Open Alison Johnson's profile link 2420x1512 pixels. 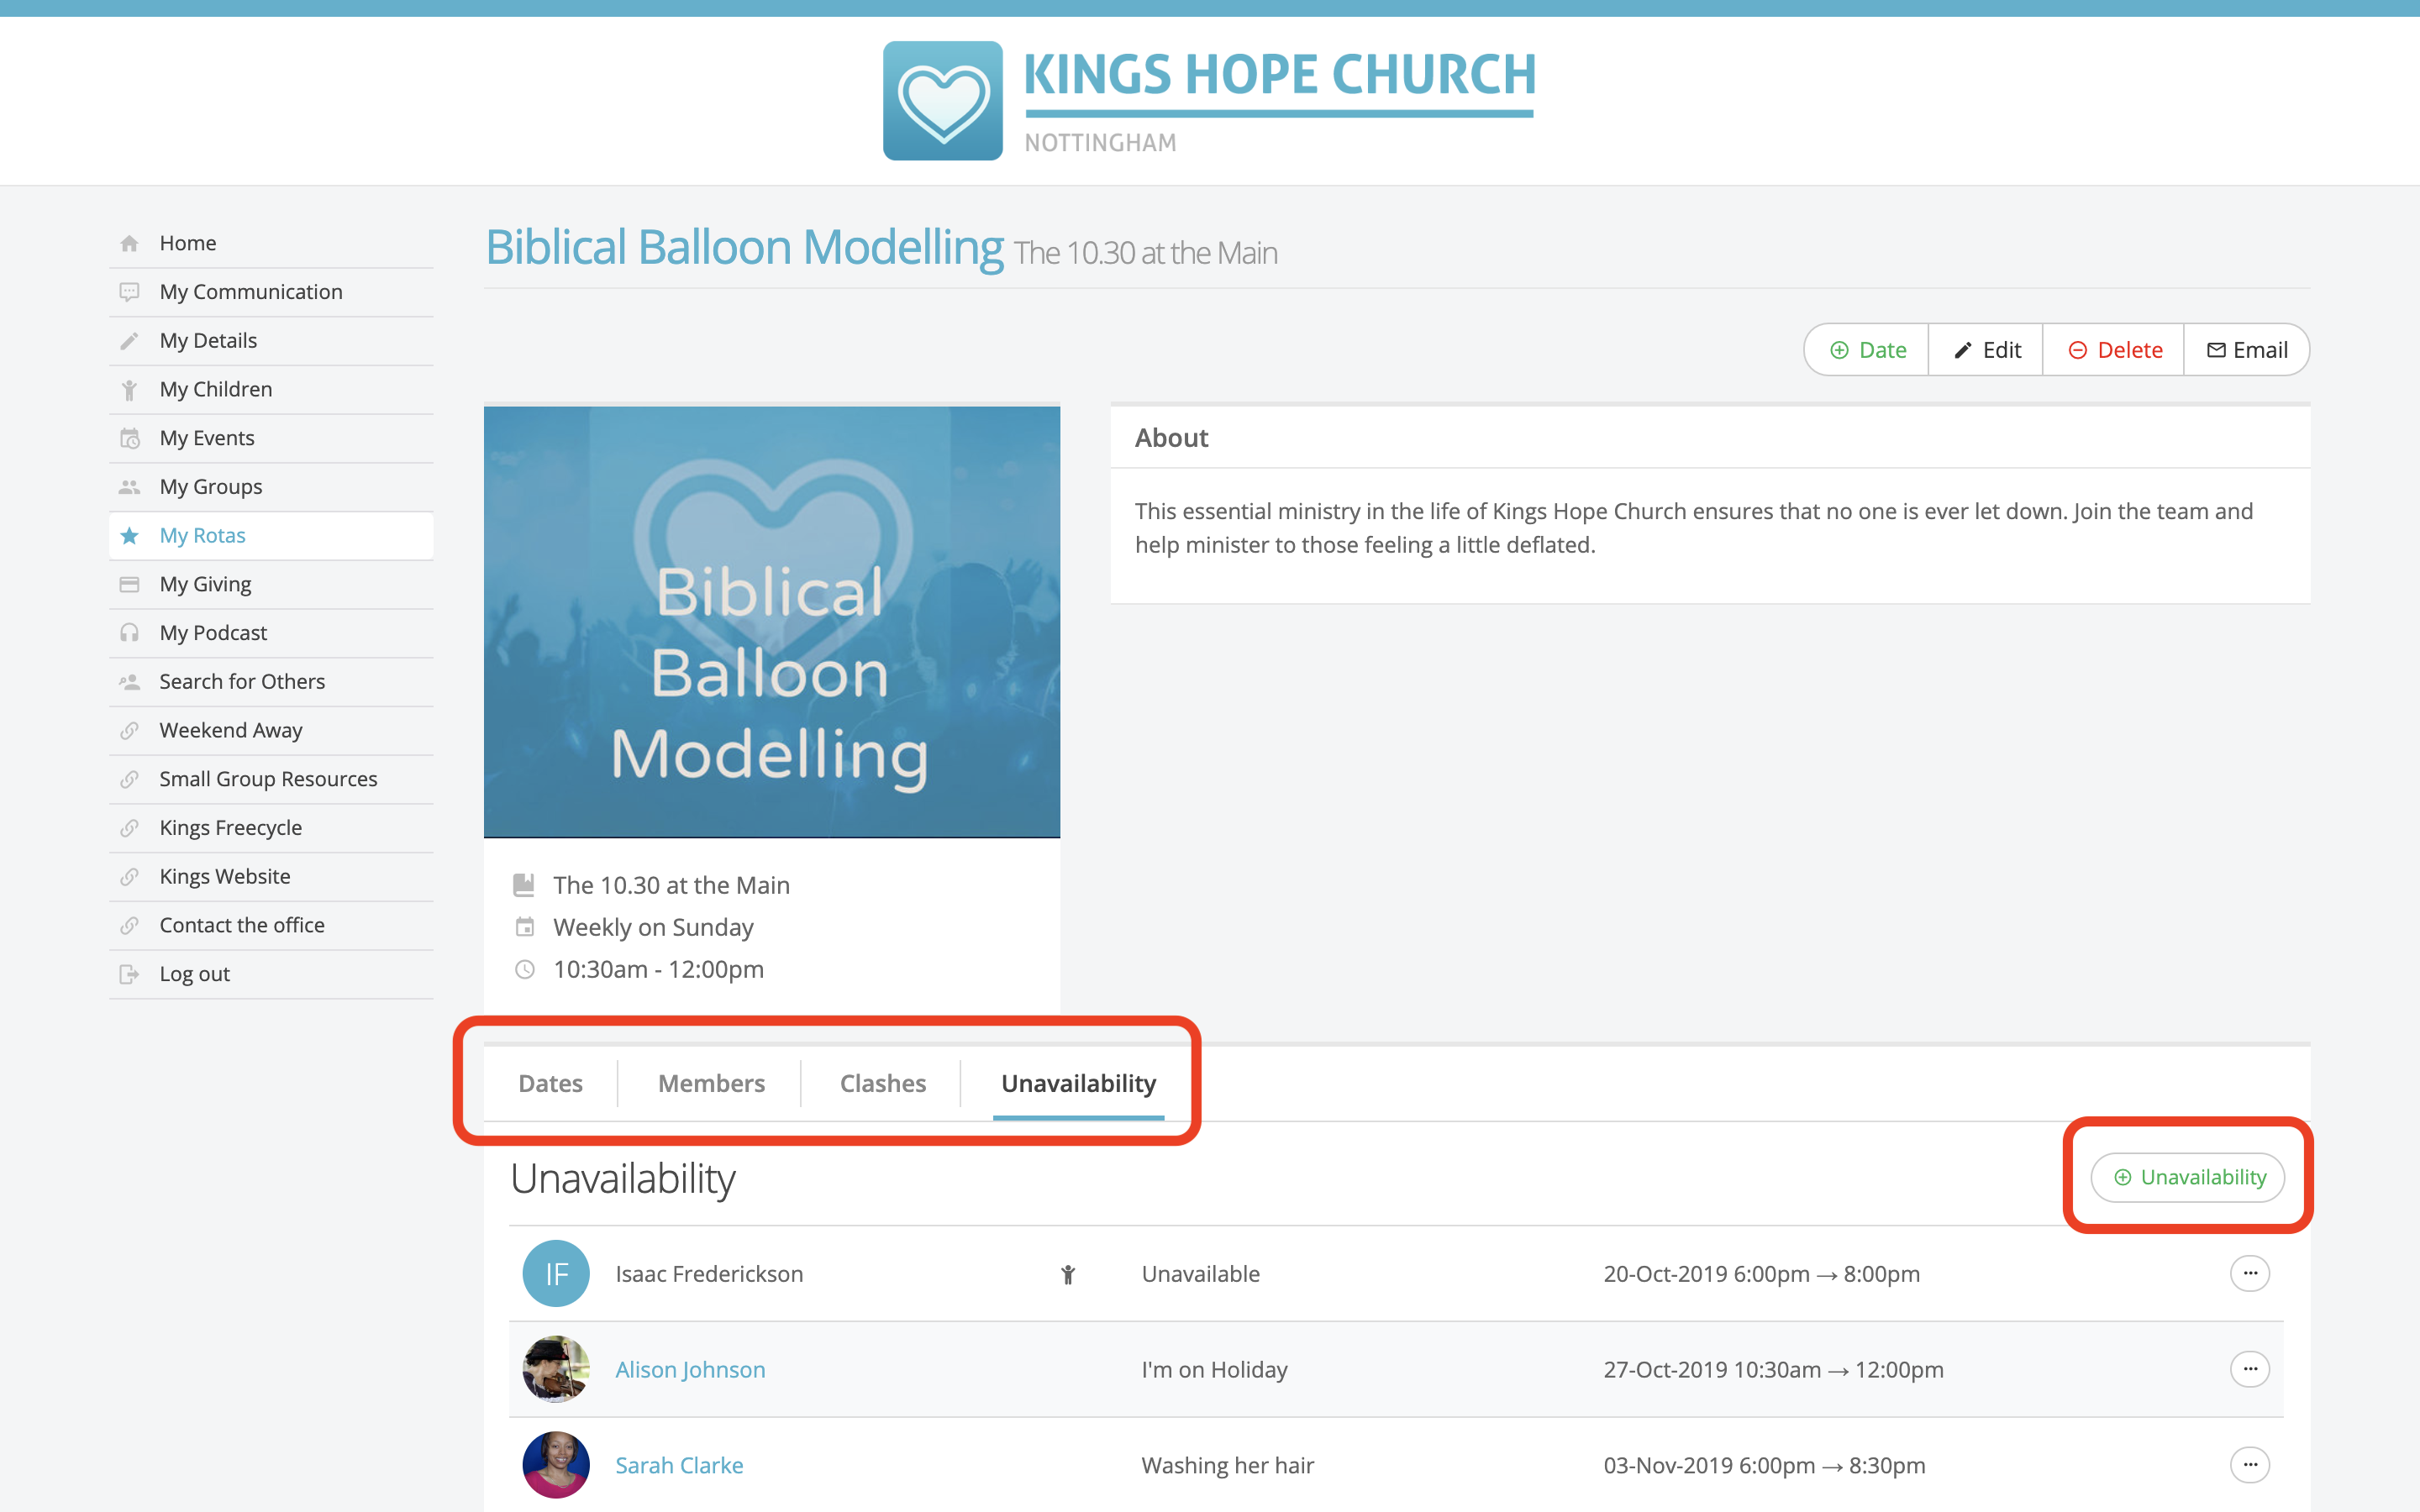[690, 1369]
